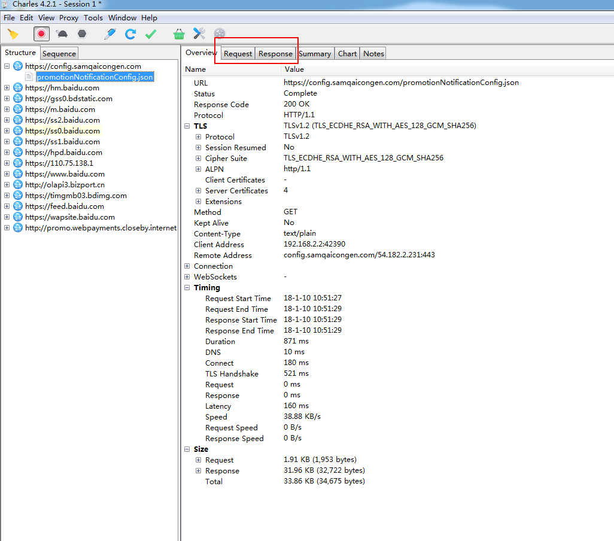Switch to the Sequence tab
The width and height of the screenshot is (614, 541).
tap(59, 54)
